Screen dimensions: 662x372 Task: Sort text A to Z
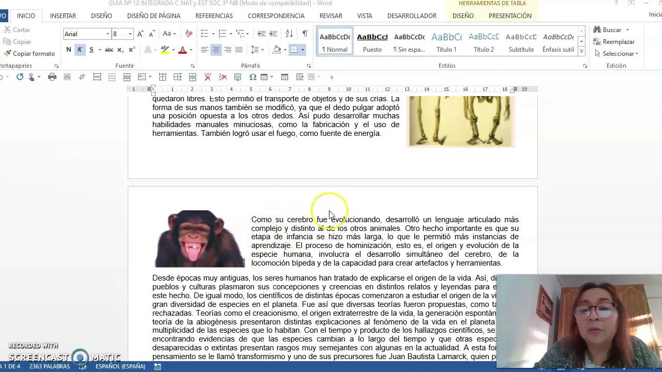[x=289, y=34]
